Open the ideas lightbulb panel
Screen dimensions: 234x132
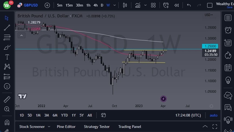[x=228, y=80]
